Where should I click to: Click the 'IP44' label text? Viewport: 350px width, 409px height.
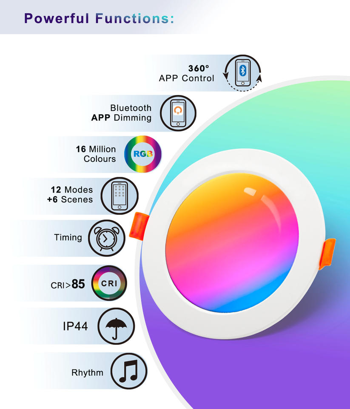coord(75,326)
